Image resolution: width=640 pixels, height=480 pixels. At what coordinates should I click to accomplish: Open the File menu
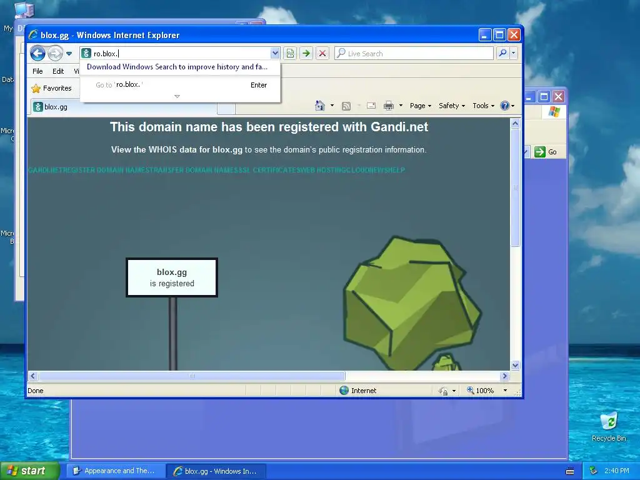point(37,71)
